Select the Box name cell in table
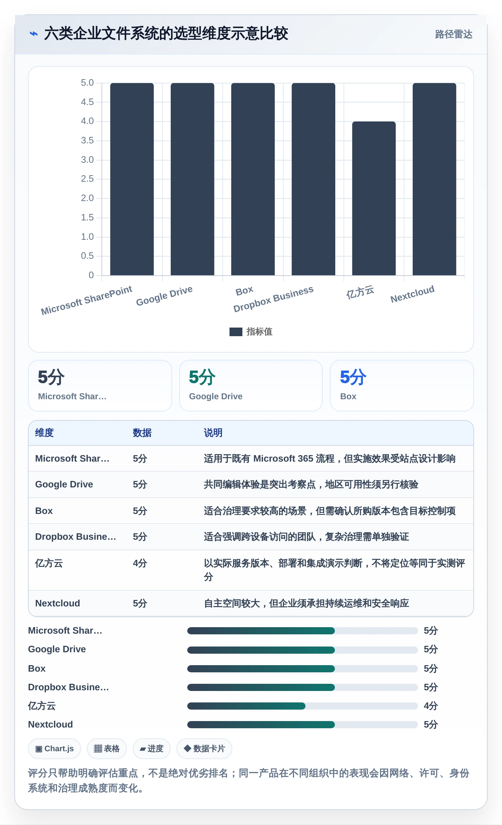The width and height of the screenshot is (502, 825). click(x=44, y=511)
